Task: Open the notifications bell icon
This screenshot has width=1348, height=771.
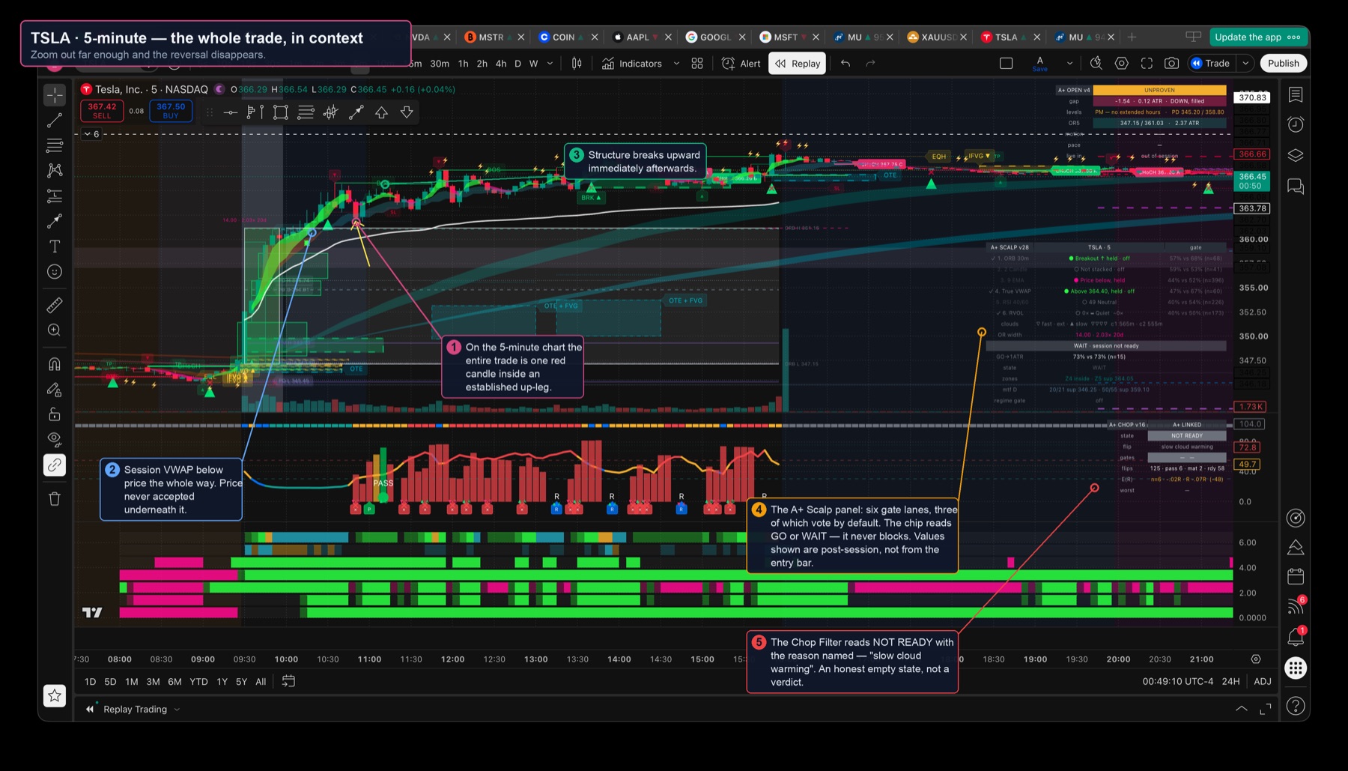Action: click(x=1296, y=637)
